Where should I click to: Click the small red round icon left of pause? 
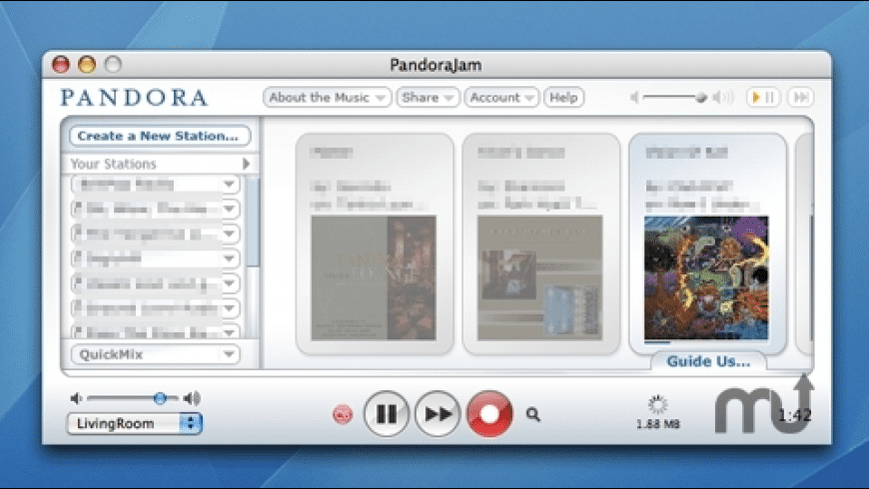[343, 414]
